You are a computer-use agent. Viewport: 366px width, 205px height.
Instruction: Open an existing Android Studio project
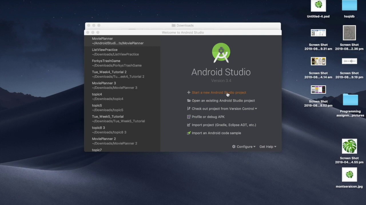coord(223,101)
